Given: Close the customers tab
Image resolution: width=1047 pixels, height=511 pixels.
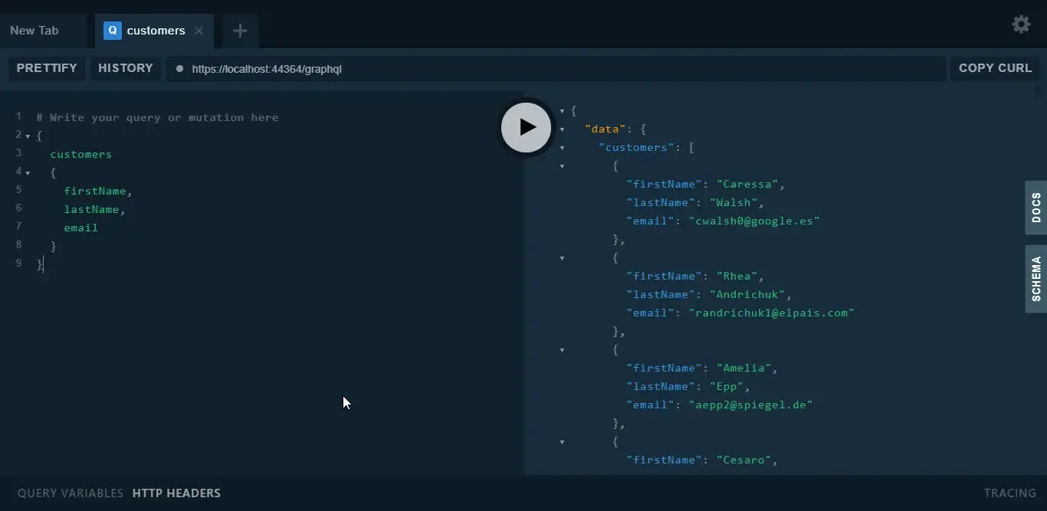Looking at the screenshot, I should coord(199,31).
